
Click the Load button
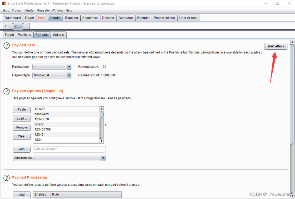22,118
